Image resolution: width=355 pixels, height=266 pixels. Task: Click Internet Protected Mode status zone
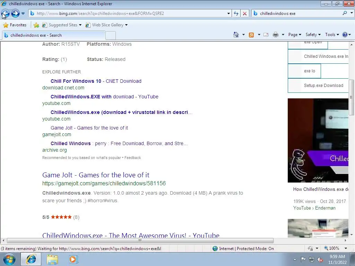243,249
